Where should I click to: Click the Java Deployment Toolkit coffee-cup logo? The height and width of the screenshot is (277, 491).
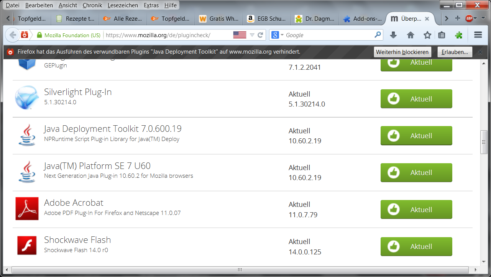(x=26, y=135)
